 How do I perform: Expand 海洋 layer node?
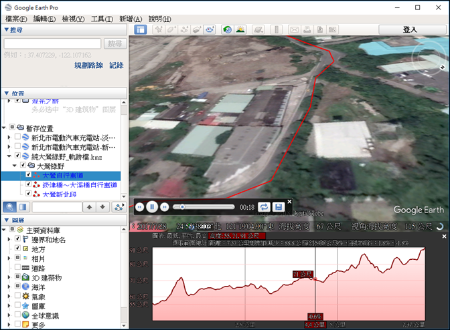coord(9,287)
